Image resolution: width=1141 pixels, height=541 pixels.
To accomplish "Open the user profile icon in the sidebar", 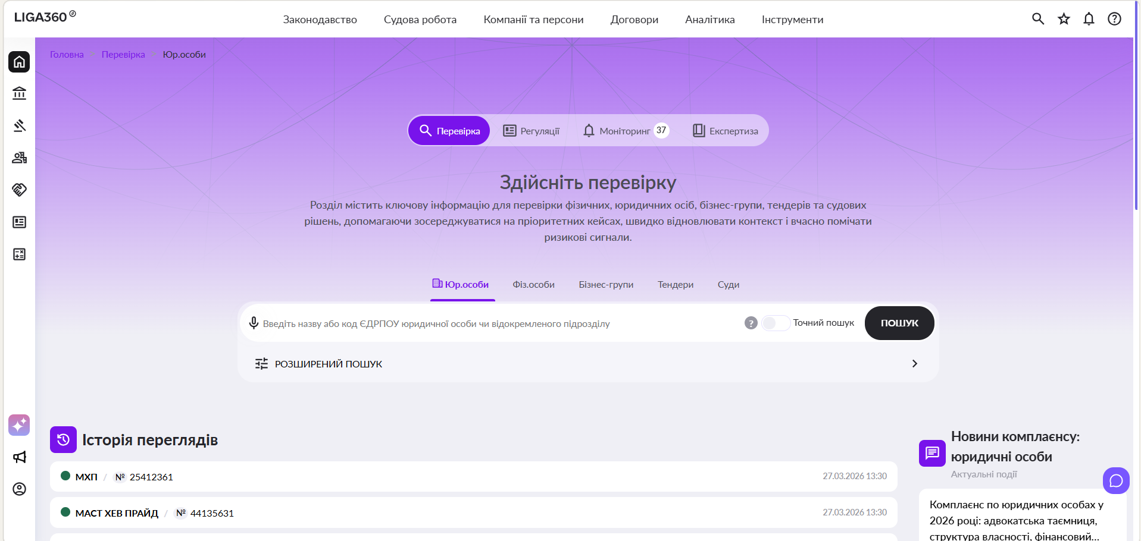I will (19, 489).
